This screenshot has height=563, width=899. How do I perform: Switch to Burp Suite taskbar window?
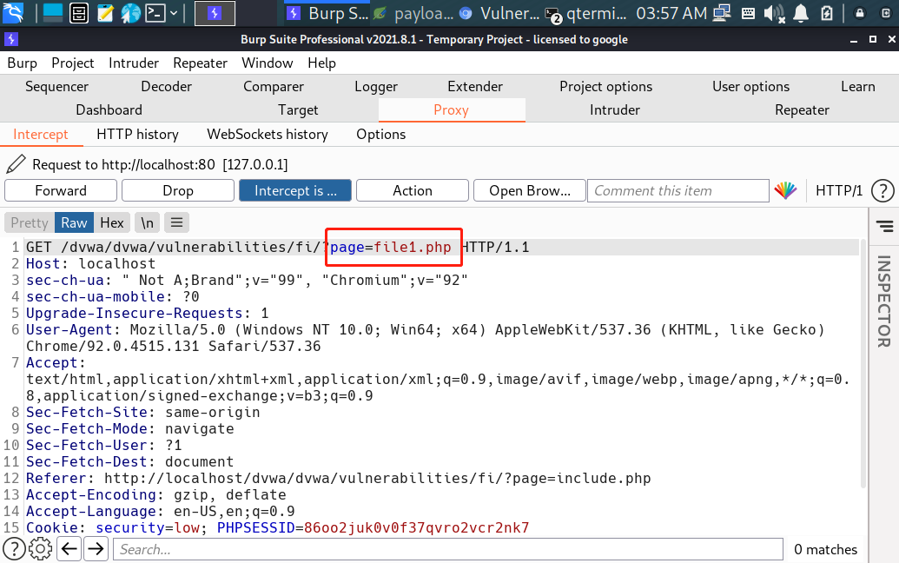click(x=327, y=13)
